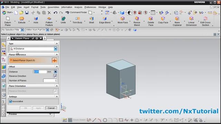Click the New file icon
221x124 pixels.
16,13
